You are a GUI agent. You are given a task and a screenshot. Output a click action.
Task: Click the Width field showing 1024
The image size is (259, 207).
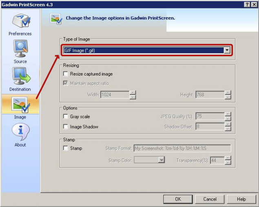pos(115,95)
